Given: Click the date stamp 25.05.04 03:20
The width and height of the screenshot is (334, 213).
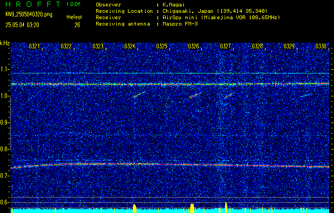Looking at the screenshot, I should pyautogui.click(x=22, y=25).
